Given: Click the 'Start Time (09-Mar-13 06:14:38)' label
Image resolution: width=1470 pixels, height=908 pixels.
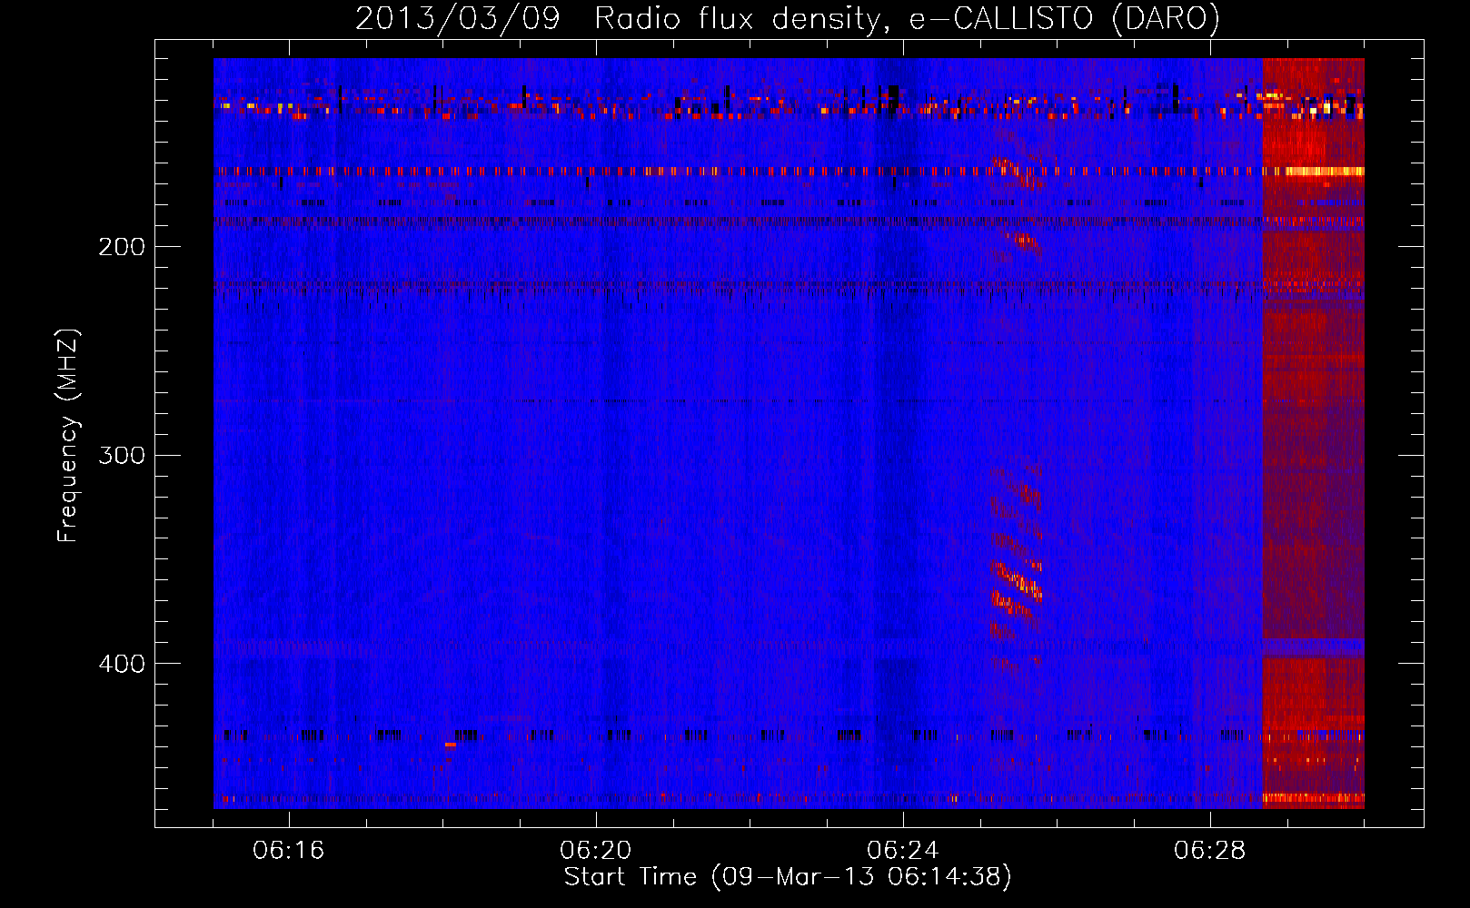Looking at the screenshot, I should 788,877.
